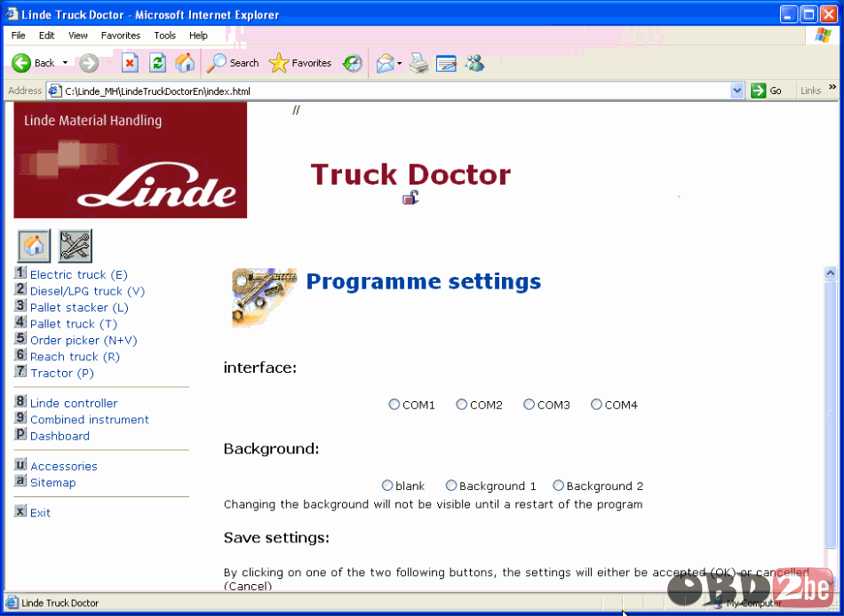This screenshot has width=844, height=616.
Task: Click the Exit link
Action: 40,513
